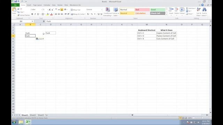223x125 pixels.
Task: Click the Delete cells icon
Action: click(x=177, y=10)
